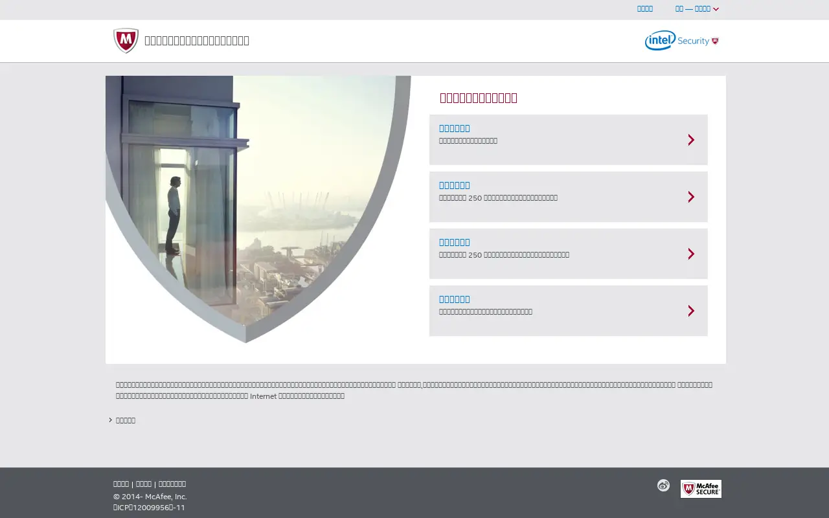
Task: Click the arrow on the third option card
Action: point(691,254)
